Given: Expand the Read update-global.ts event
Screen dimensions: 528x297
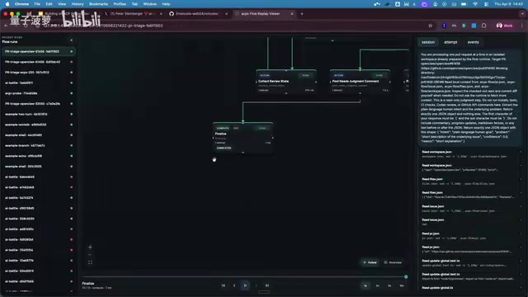Looking at the screenshot, I should (x=470, y=288).
